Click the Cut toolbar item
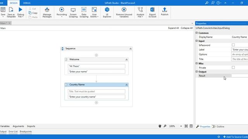The width and height of the screenshot is (248, 139). click(33, 8)
